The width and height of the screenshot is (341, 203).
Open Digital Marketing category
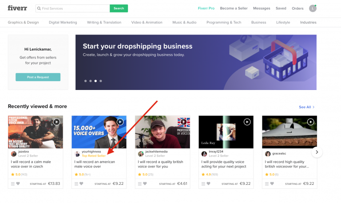pyautogui.click(x=63, y=22)
